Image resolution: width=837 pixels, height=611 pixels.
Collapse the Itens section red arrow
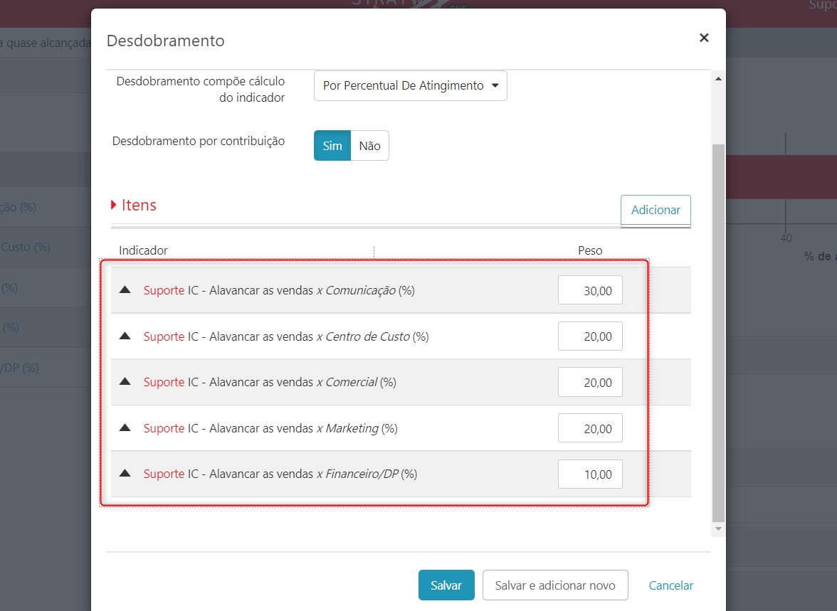pos(113,205)
